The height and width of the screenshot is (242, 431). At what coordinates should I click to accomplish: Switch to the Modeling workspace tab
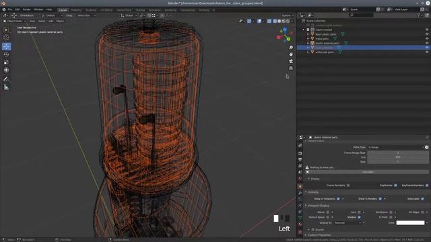76,10
